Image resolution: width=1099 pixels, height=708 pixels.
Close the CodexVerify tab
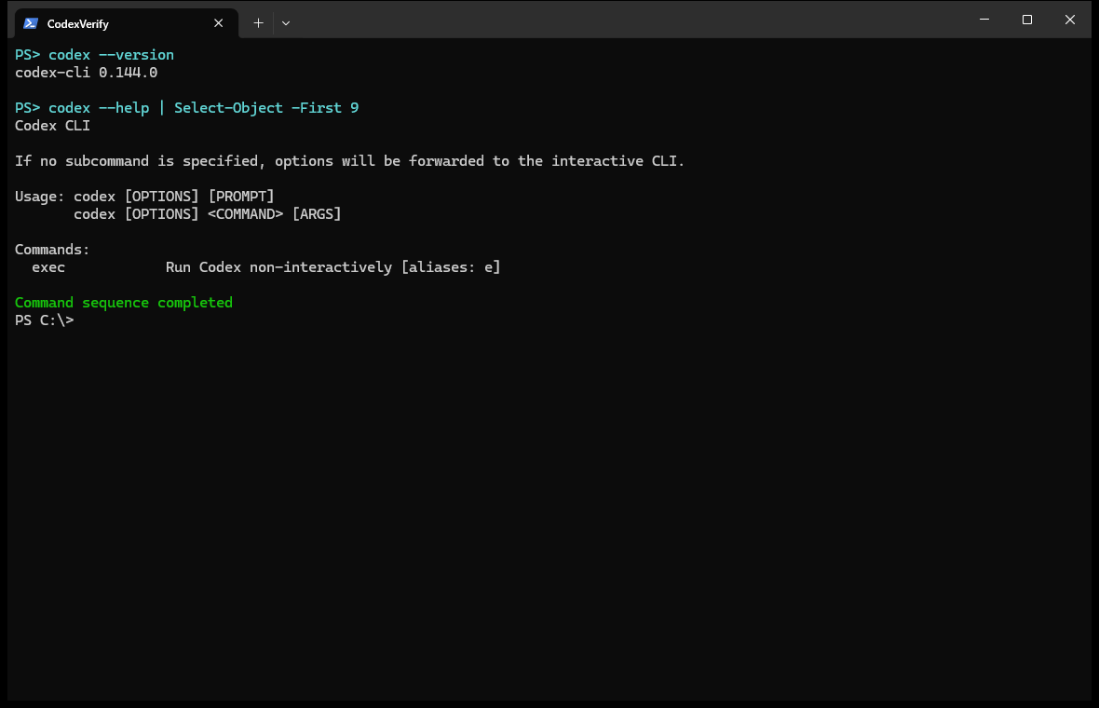click(x=219, y=23)
